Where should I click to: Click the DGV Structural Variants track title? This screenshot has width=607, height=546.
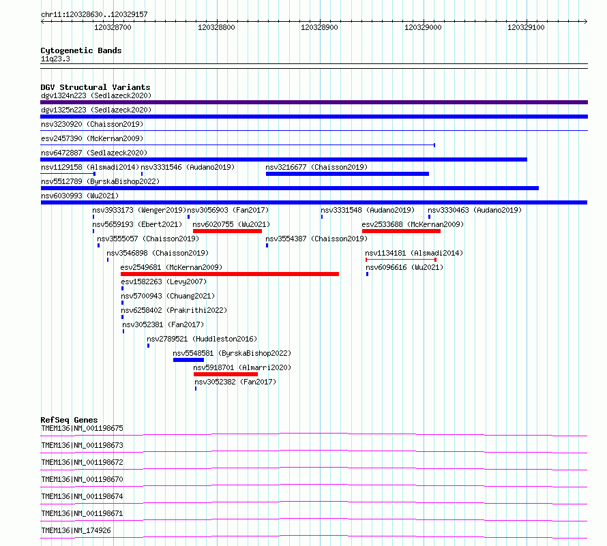click(x=95, y=87)
